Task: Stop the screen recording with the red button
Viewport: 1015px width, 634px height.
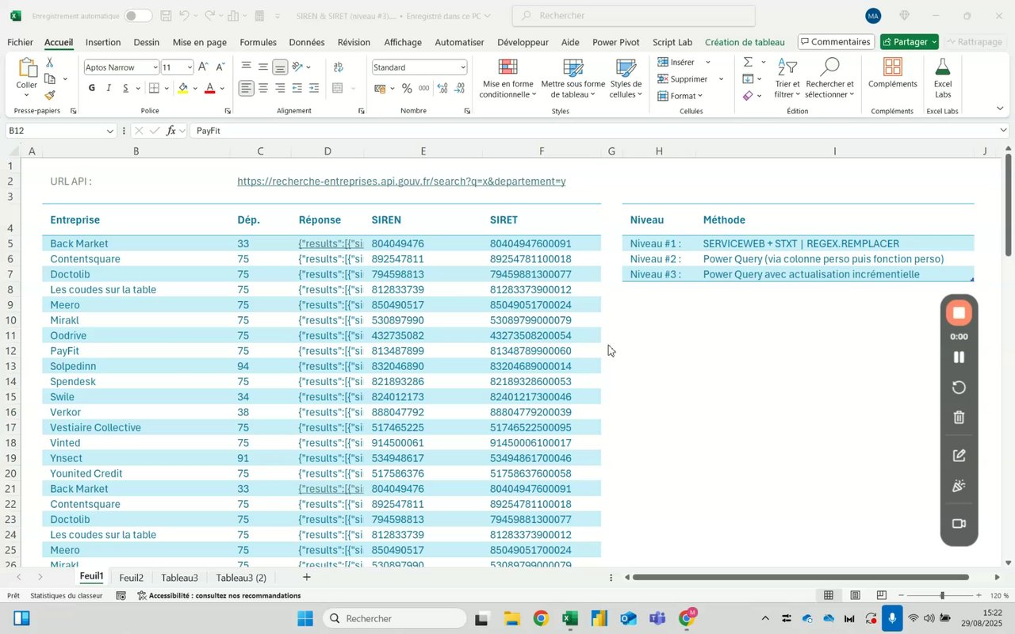Action: tap(959, 313)
